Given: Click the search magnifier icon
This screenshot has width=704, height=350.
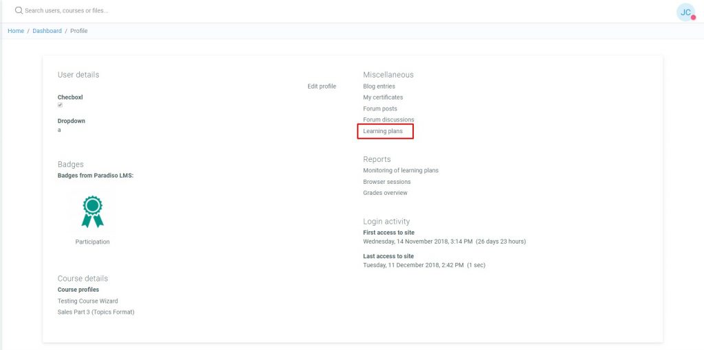Looking at the screenshot, I should [19, 11].
